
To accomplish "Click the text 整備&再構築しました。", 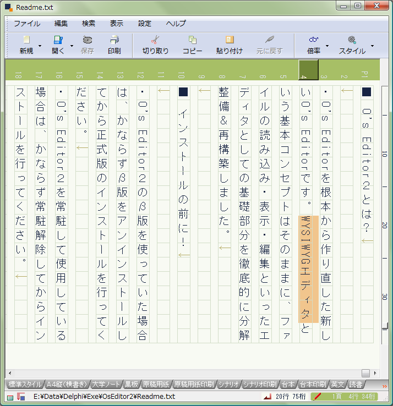I will click(x=224, y=160).
